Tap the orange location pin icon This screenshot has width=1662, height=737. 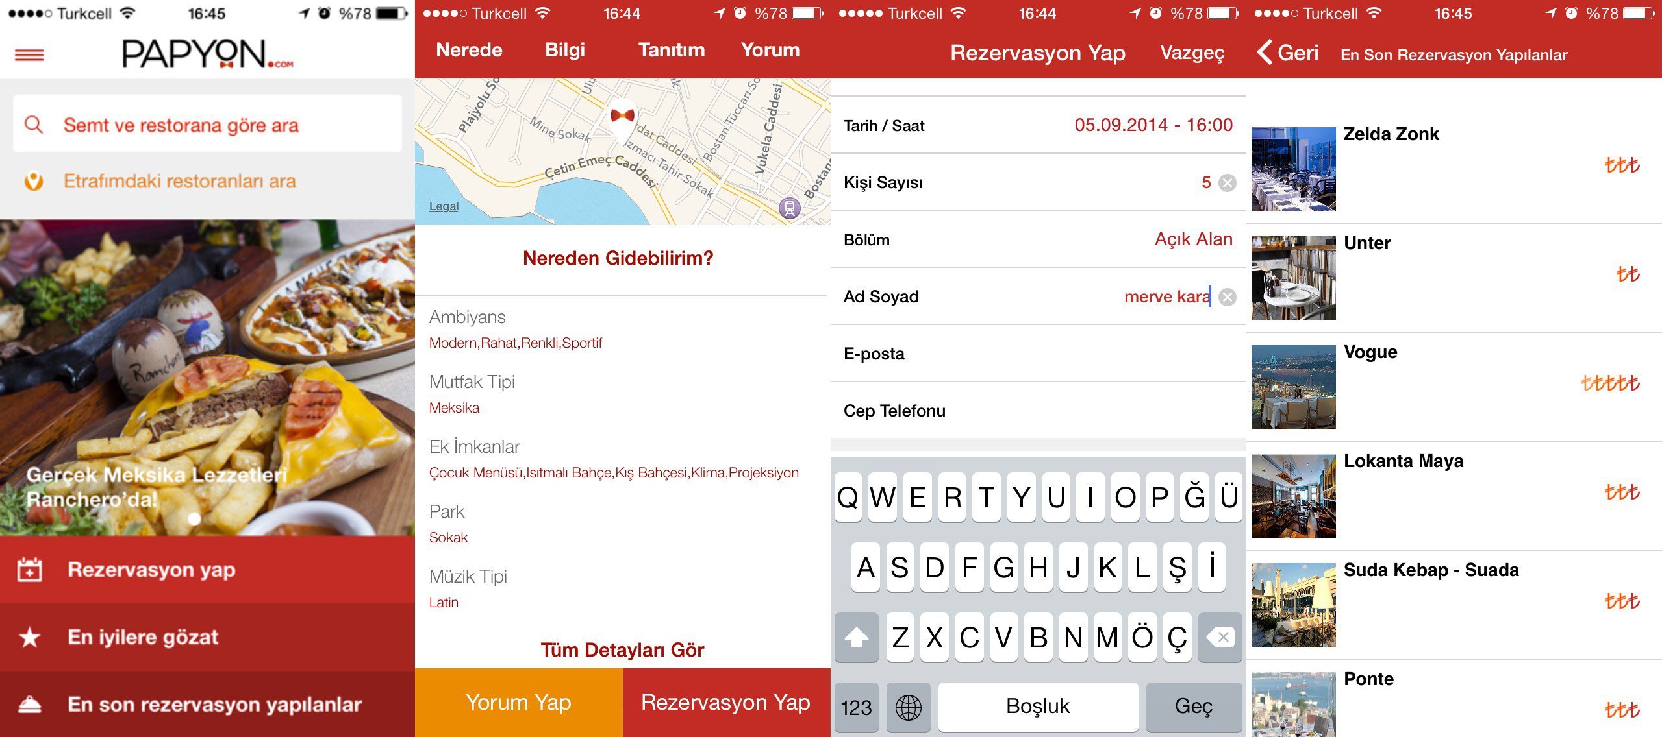pyautogui.click(x=33, y=181)
